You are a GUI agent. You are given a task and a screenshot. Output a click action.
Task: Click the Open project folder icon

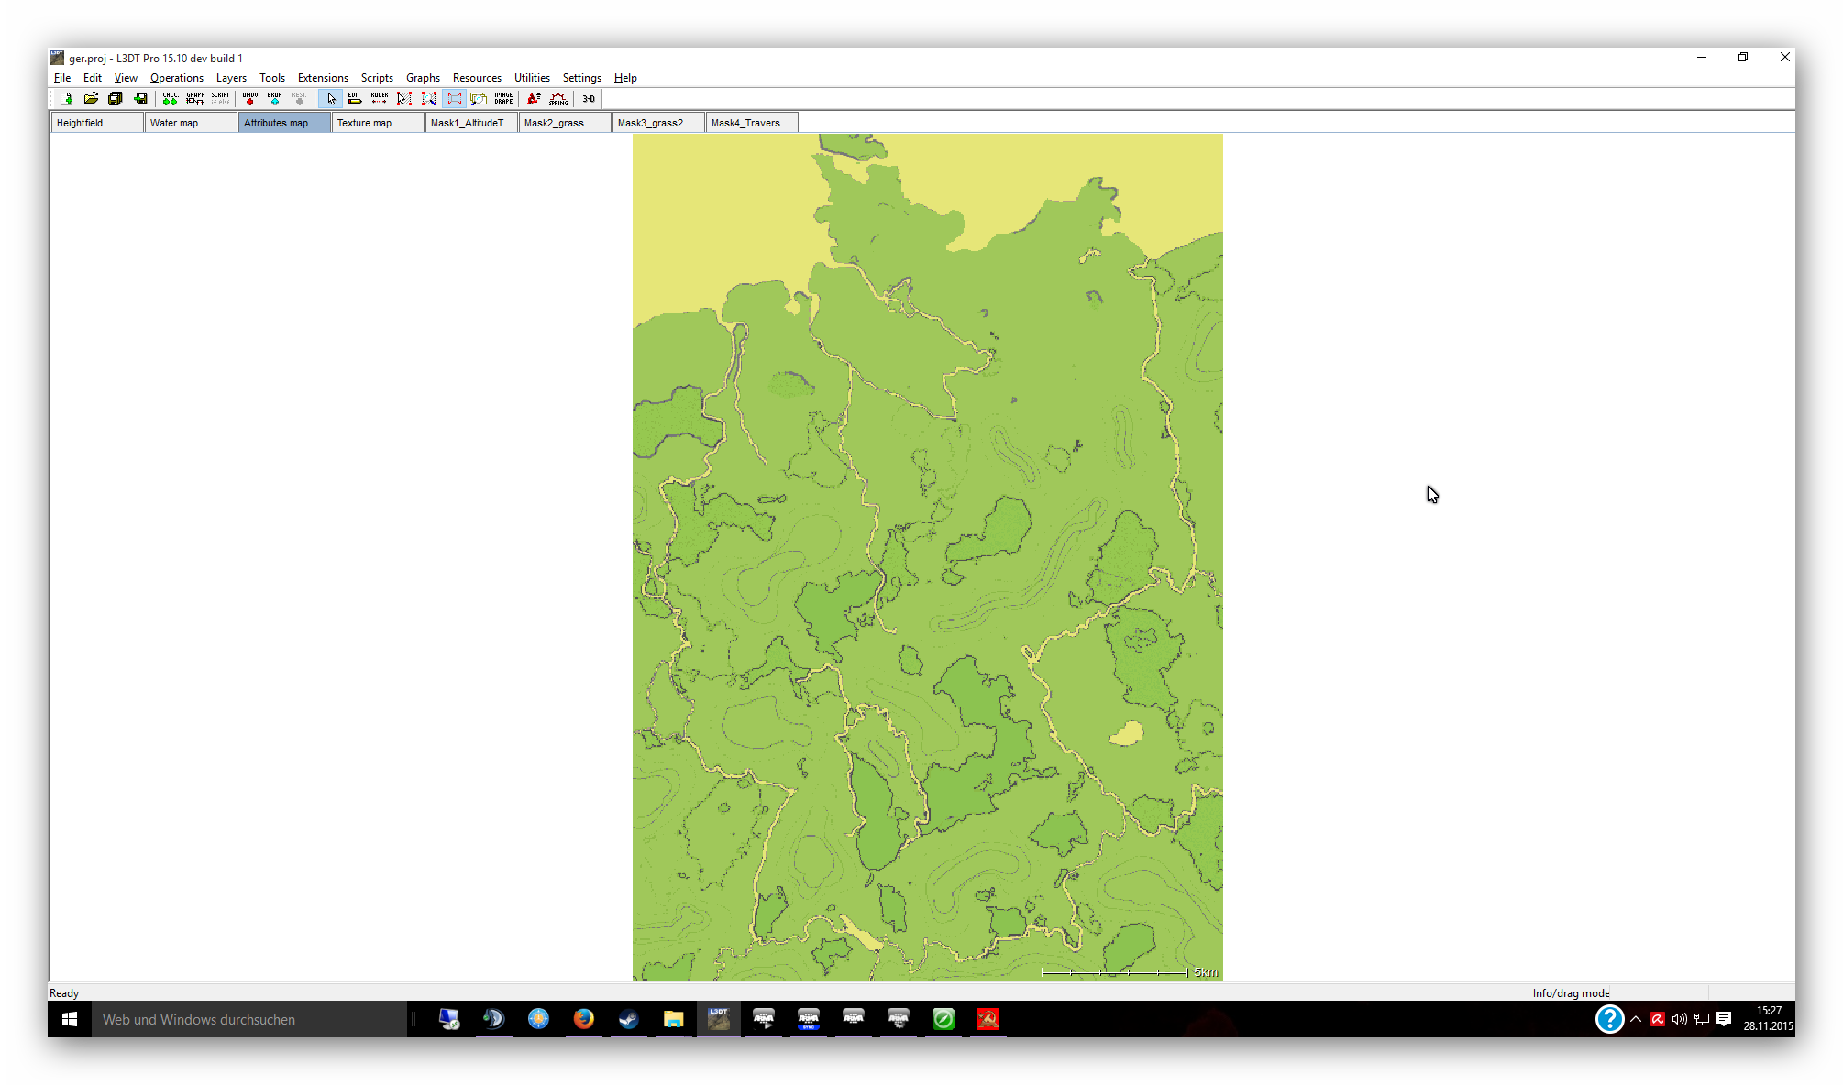(91, 99)
